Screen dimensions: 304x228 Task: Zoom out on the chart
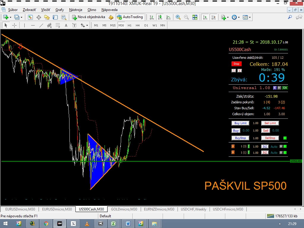tap(186, 17)
